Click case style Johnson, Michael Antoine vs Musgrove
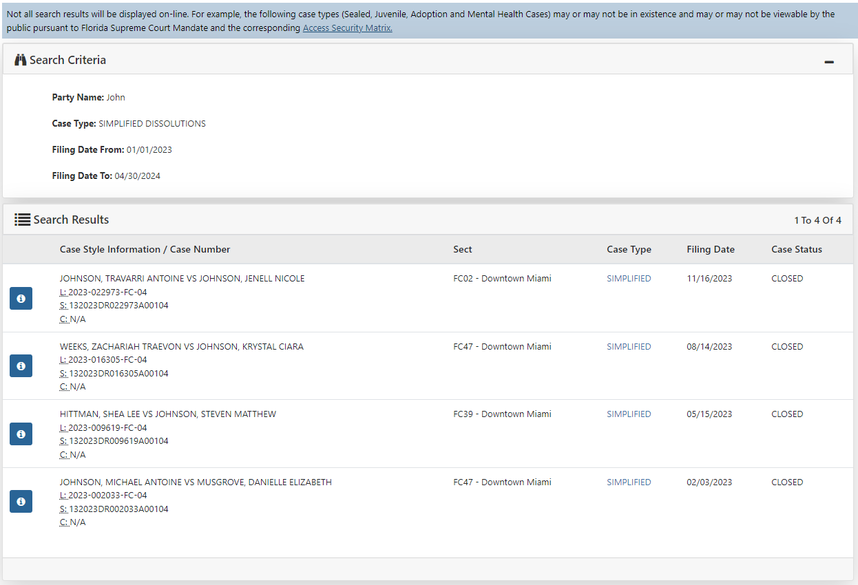This screenshot has height=585, width=858. (196, 482)
